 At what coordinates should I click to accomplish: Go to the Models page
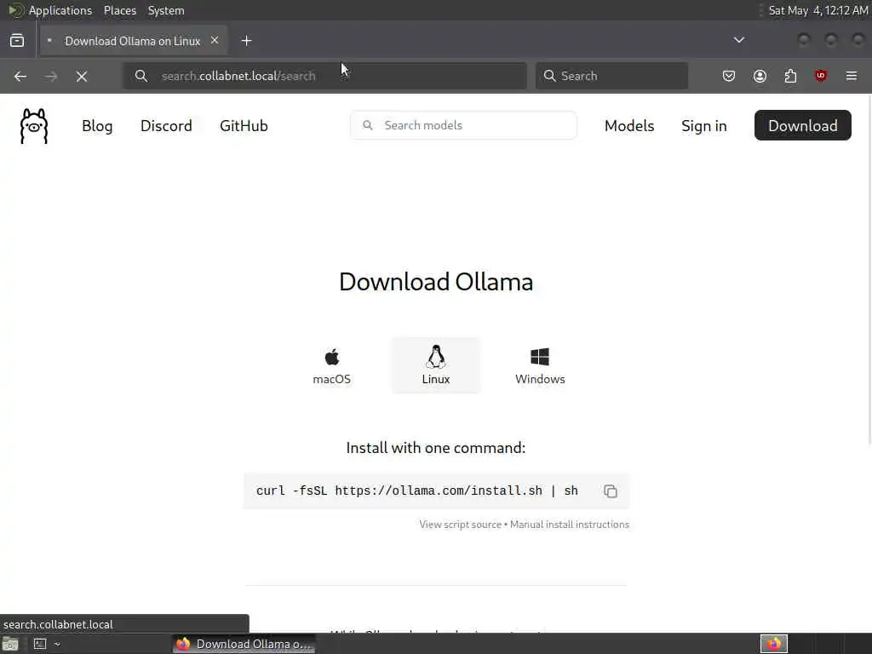pyautogui.click(x=629, y=126)
